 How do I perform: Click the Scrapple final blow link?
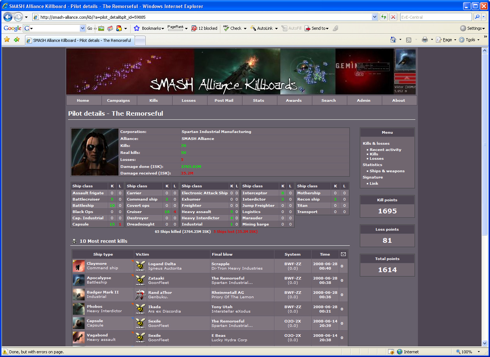(x=220, y=264)
